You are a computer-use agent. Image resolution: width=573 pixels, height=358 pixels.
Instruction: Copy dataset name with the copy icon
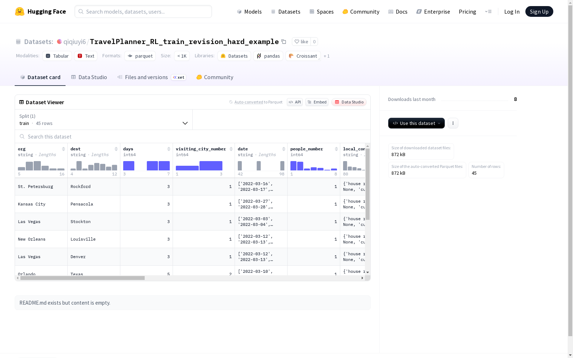[284, 42]
